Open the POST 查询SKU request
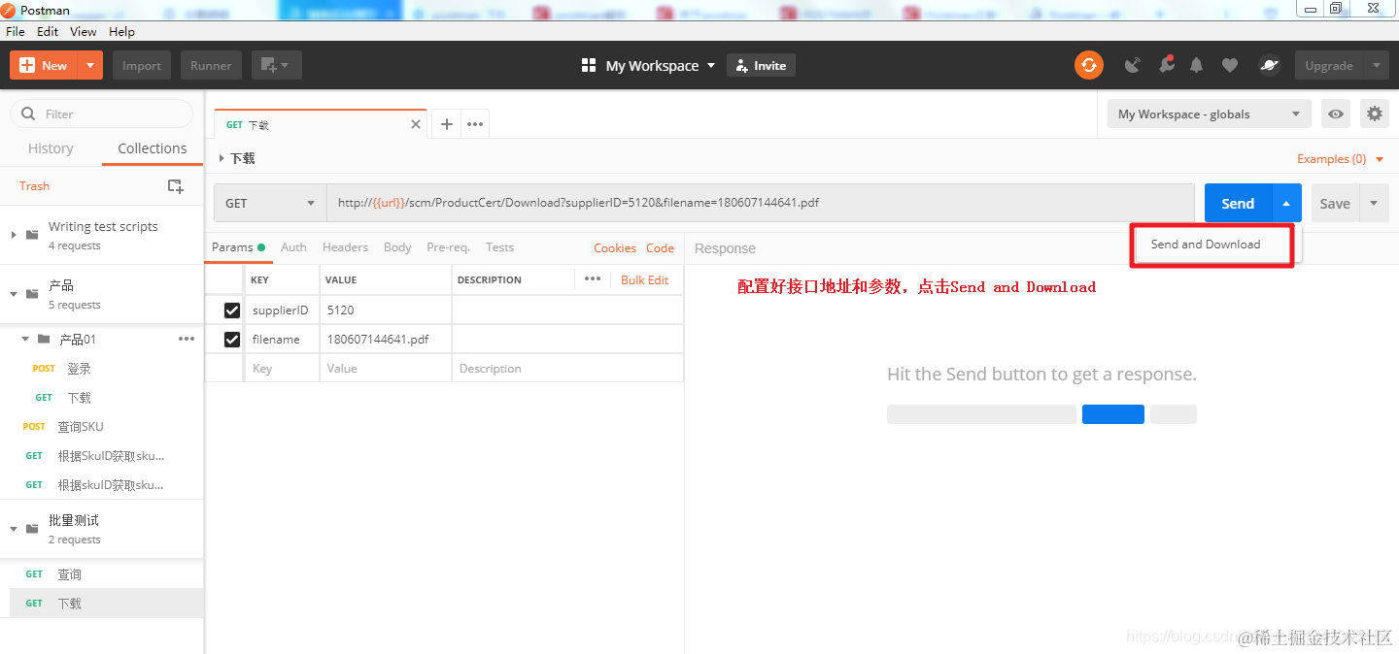Viewport: 1399px width, 654px height. (101, 427)
